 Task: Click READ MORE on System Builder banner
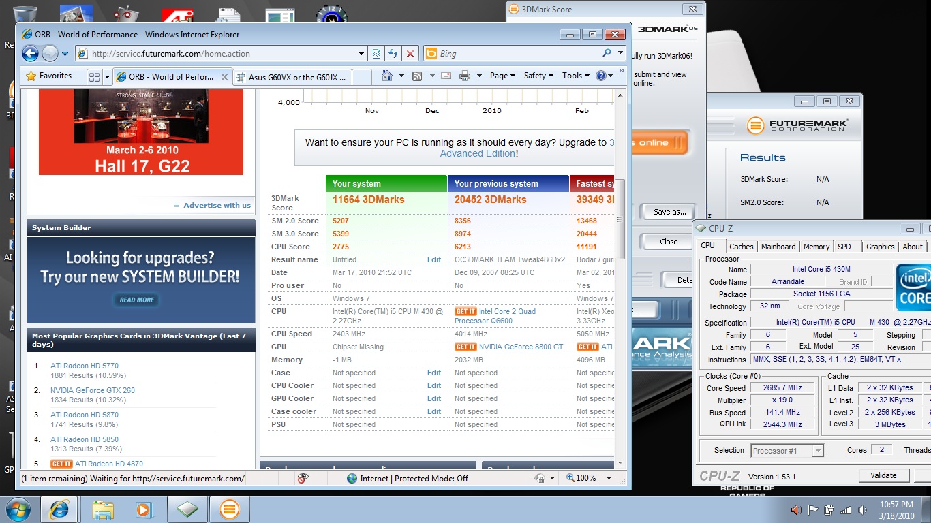(x=137, y=300)
